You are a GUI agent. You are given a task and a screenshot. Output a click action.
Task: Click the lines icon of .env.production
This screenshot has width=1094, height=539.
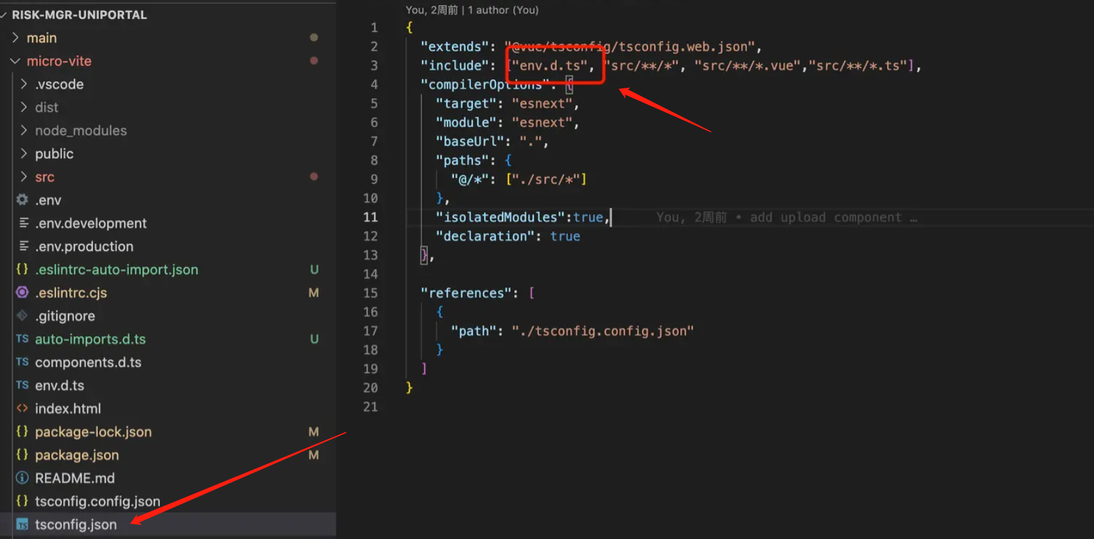click(x=24, y=246)
